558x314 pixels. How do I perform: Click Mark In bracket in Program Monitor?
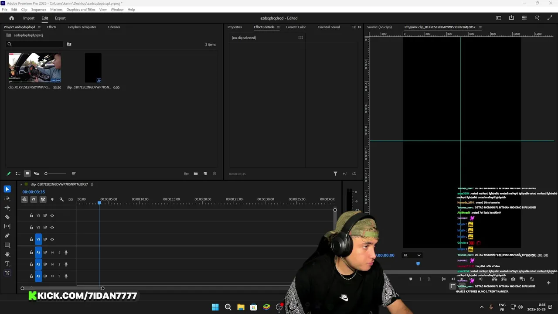point(421,279)
